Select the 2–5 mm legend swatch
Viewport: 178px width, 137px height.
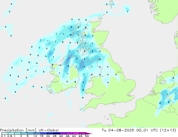click(24, 133)
